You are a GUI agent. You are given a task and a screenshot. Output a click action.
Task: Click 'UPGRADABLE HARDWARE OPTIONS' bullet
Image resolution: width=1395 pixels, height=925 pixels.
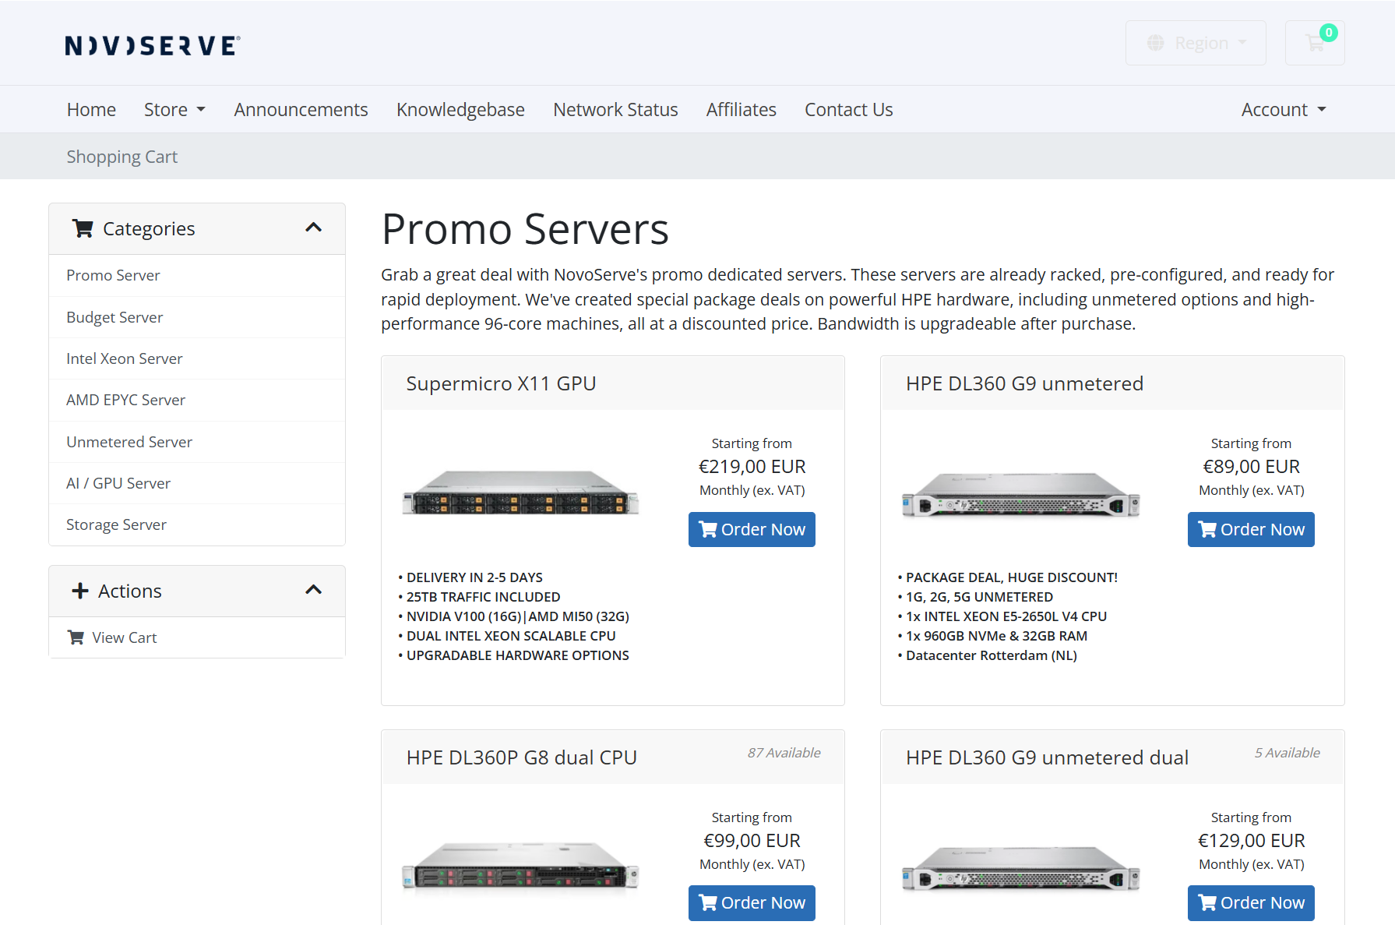coord(517,655)
